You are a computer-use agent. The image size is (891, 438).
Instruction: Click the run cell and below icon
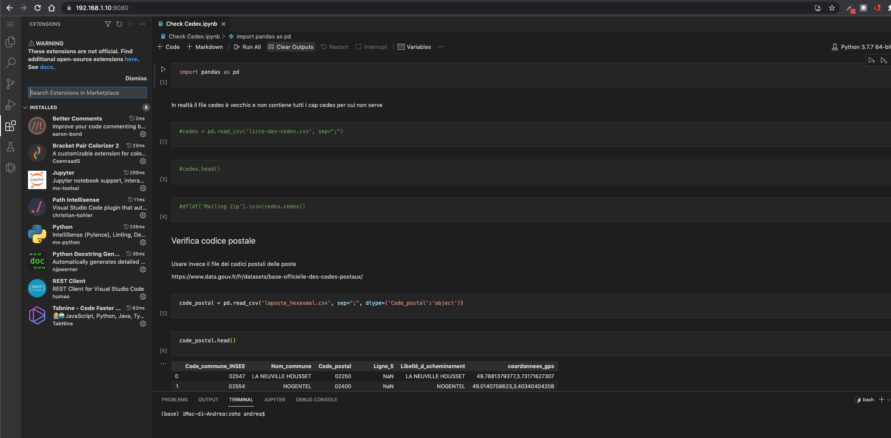pos(884,60)
